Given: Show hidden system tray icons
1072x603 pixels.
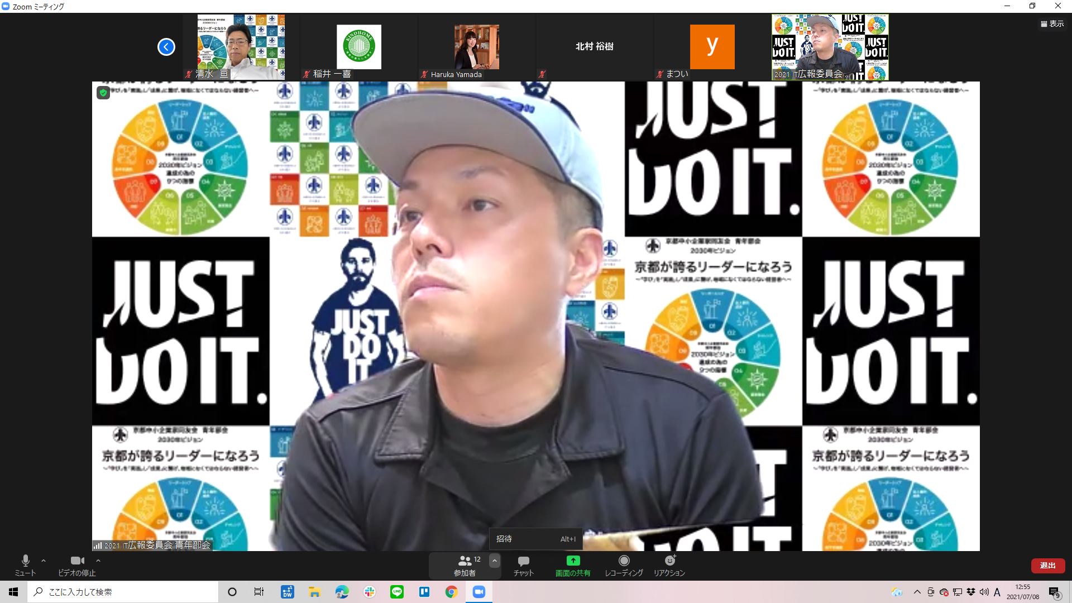Looking at the screenshot, I should click(x=917, y=592).
